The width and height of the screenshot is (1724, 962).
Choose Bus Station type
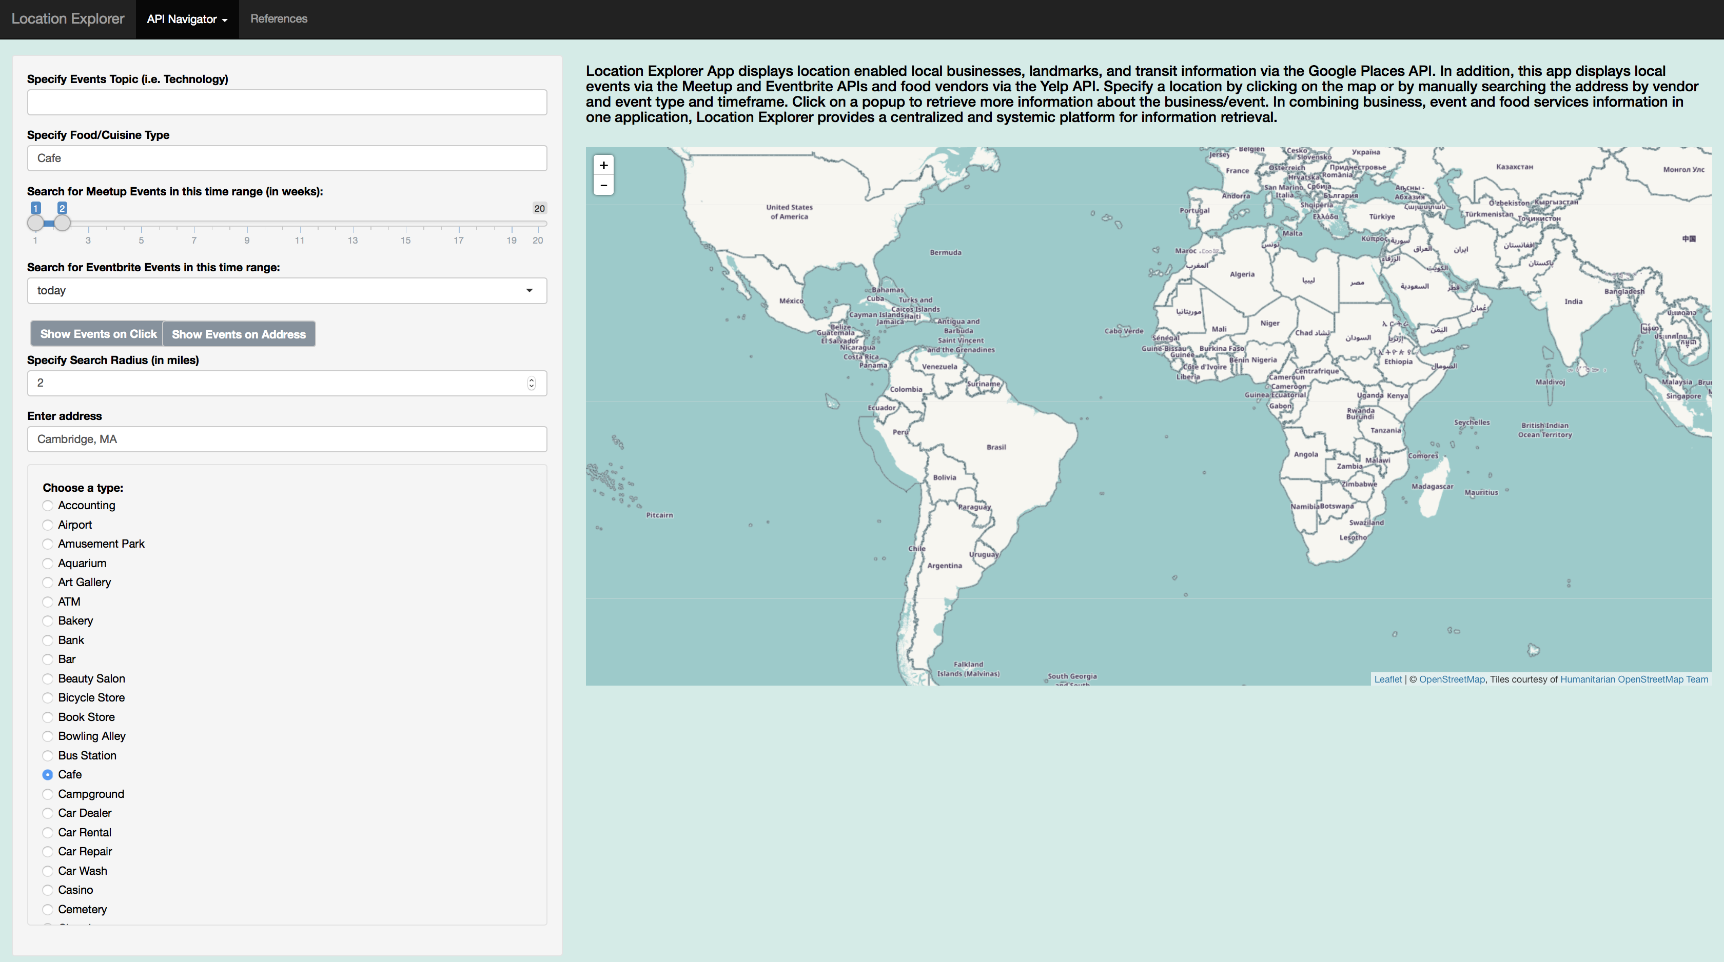pyautogui.click(x=48, y=756)
